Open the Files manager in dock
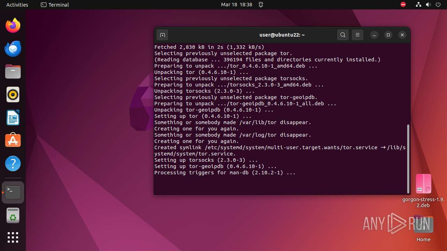This screenshot has height=251, width=447. point(13,71)
